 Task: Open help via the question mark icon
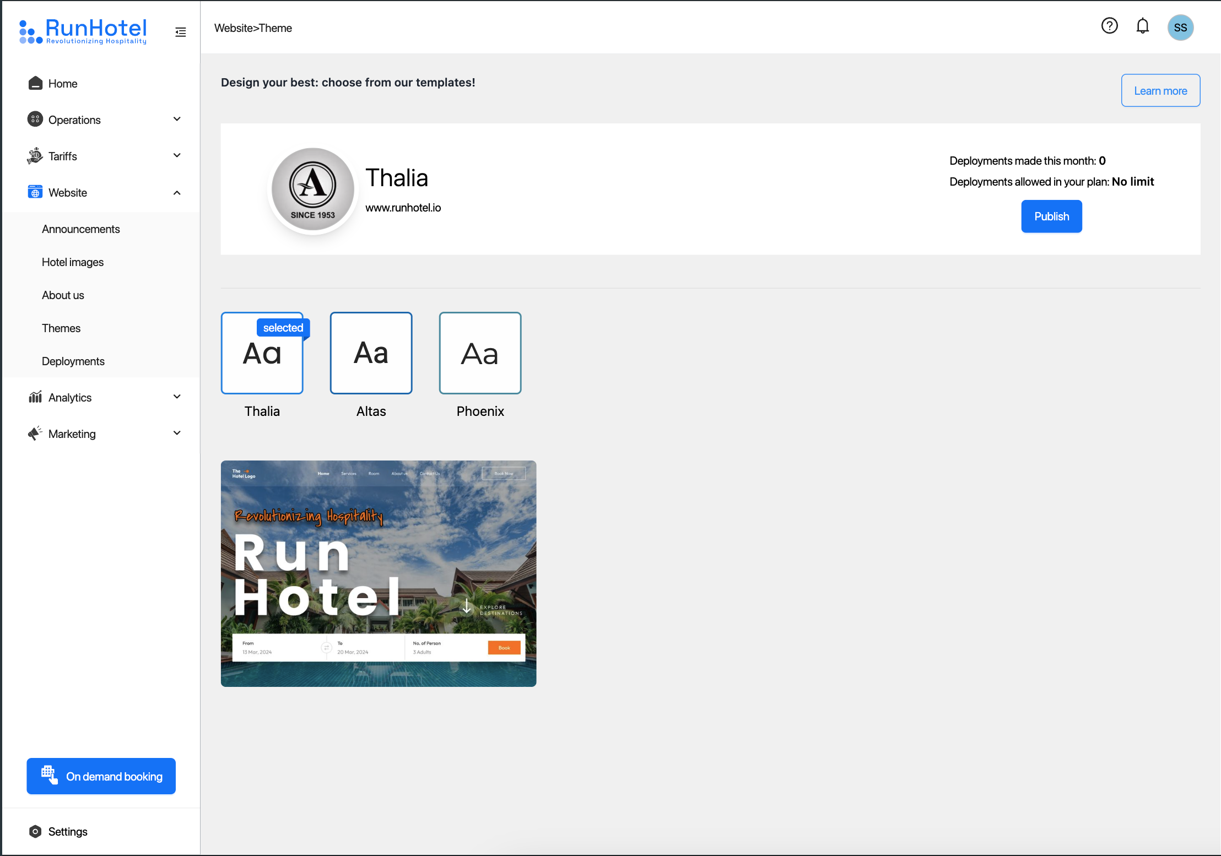click(x=1109, y=26)
